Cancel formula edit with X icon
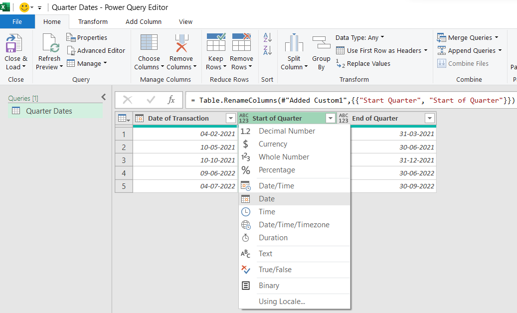Screen dimensions: 517x313 click(x=128, y=100)
